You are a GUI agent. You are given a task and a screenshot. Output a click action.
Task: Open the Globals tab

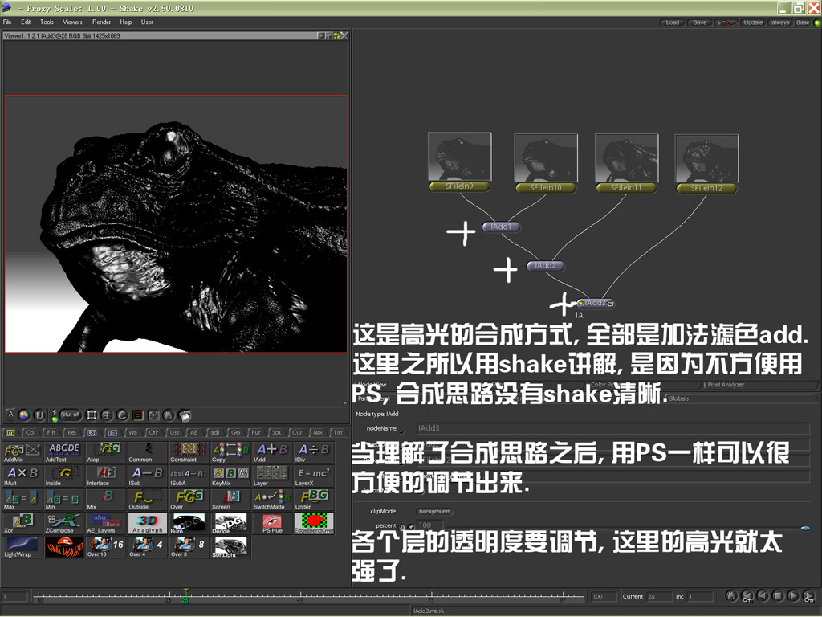click(679, 398)
